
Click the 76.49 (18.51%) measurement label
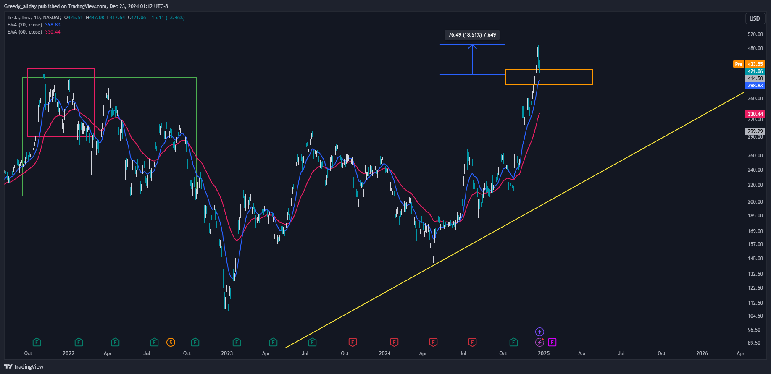pyautogui.click(x=472, y=35)
